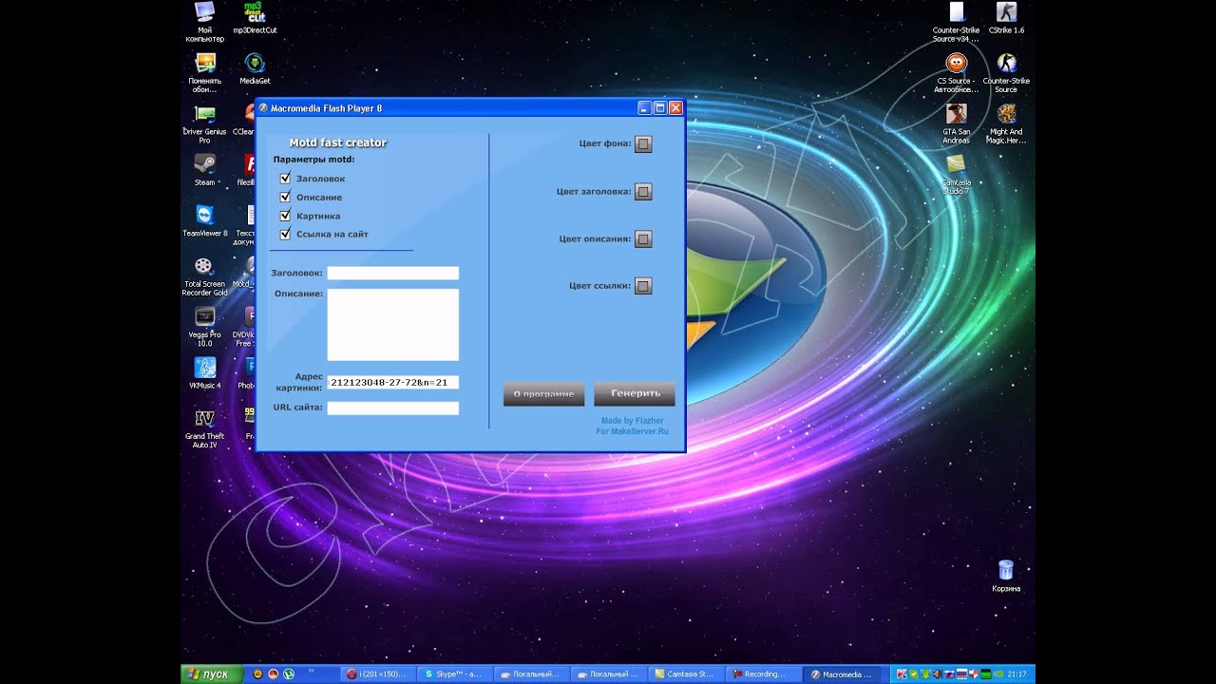Open mp3DirectCut desktop icon
Viewport: 1216px width, 684px height.
pyautogui.click(x=255, y=18)
